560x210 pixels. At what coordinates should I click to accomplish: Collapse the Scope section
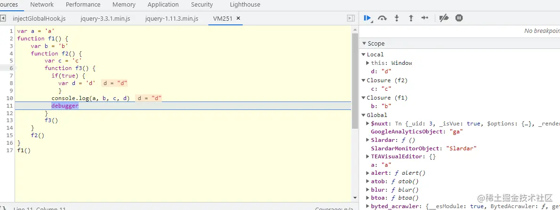click(364, 44)
